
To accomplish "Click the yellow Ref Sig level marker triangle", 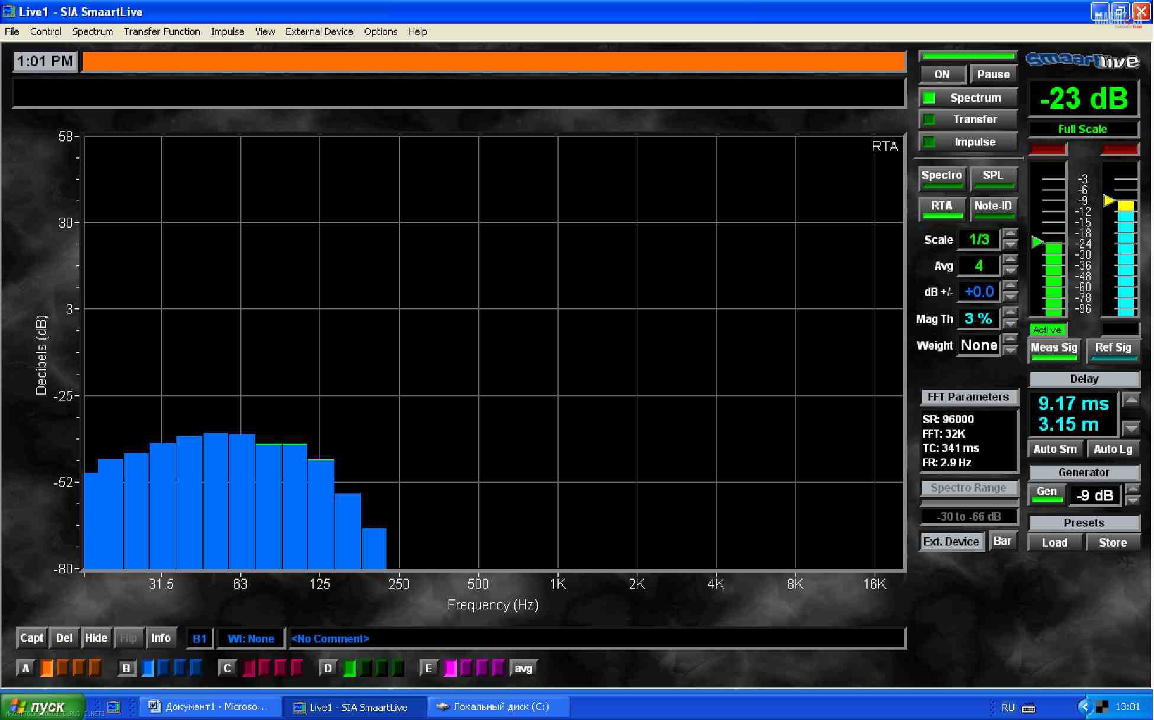I will [1109, 201].
